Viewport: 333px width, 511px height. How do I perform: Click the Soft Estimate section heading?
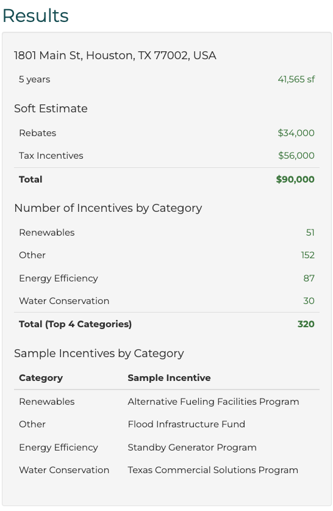(x=51, y=109)
